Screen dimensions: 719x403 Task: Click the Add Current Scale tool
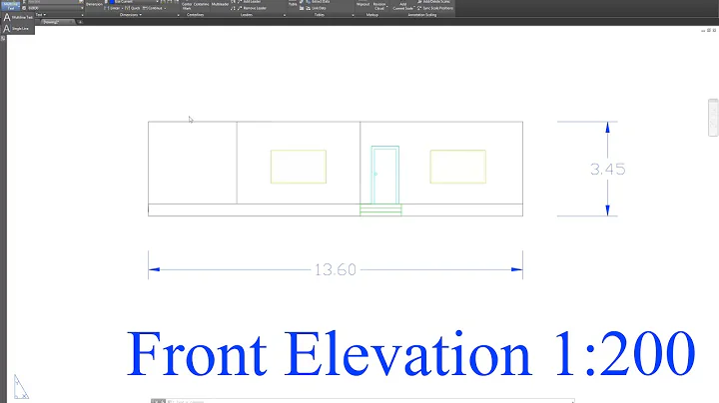(x=403, y=6)
